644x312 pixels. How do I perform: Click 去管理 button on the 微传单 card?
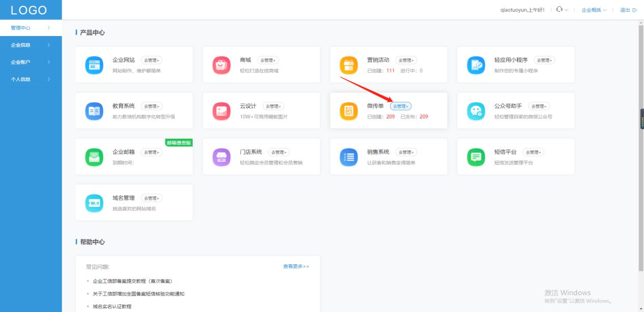click(401, 106)
